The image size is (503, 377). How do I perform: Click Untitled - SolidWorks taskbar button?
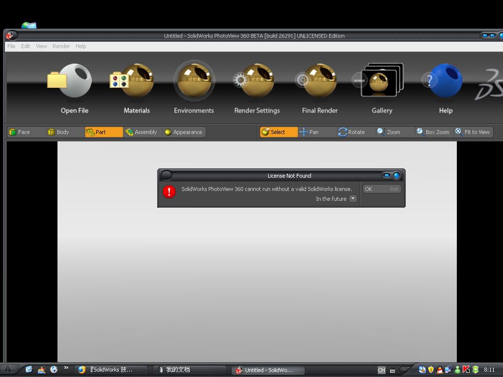(268, 370)
